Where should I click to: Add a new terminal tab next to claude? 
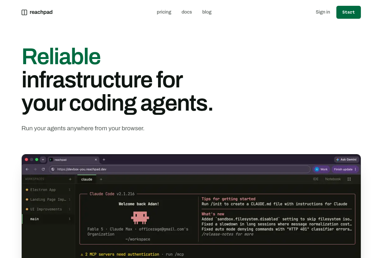click(101, 179)
